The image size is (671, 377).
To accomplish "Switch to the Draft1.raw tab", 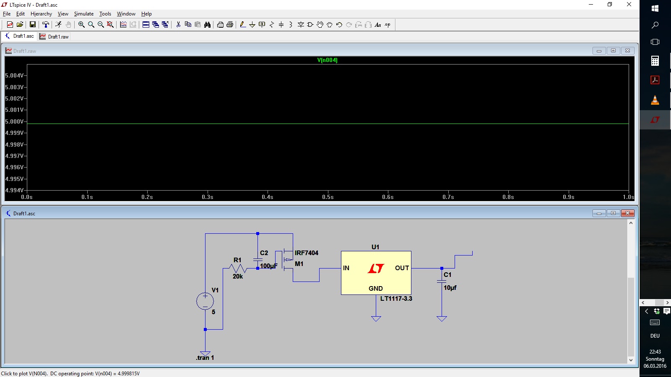I will (x=54, y=36).
